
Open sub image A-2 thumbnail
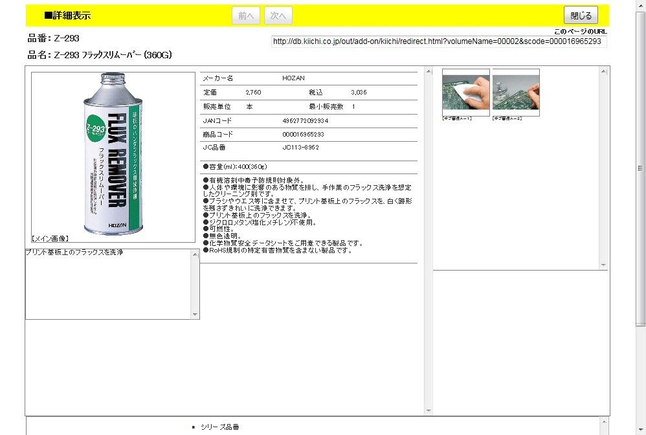516,93
